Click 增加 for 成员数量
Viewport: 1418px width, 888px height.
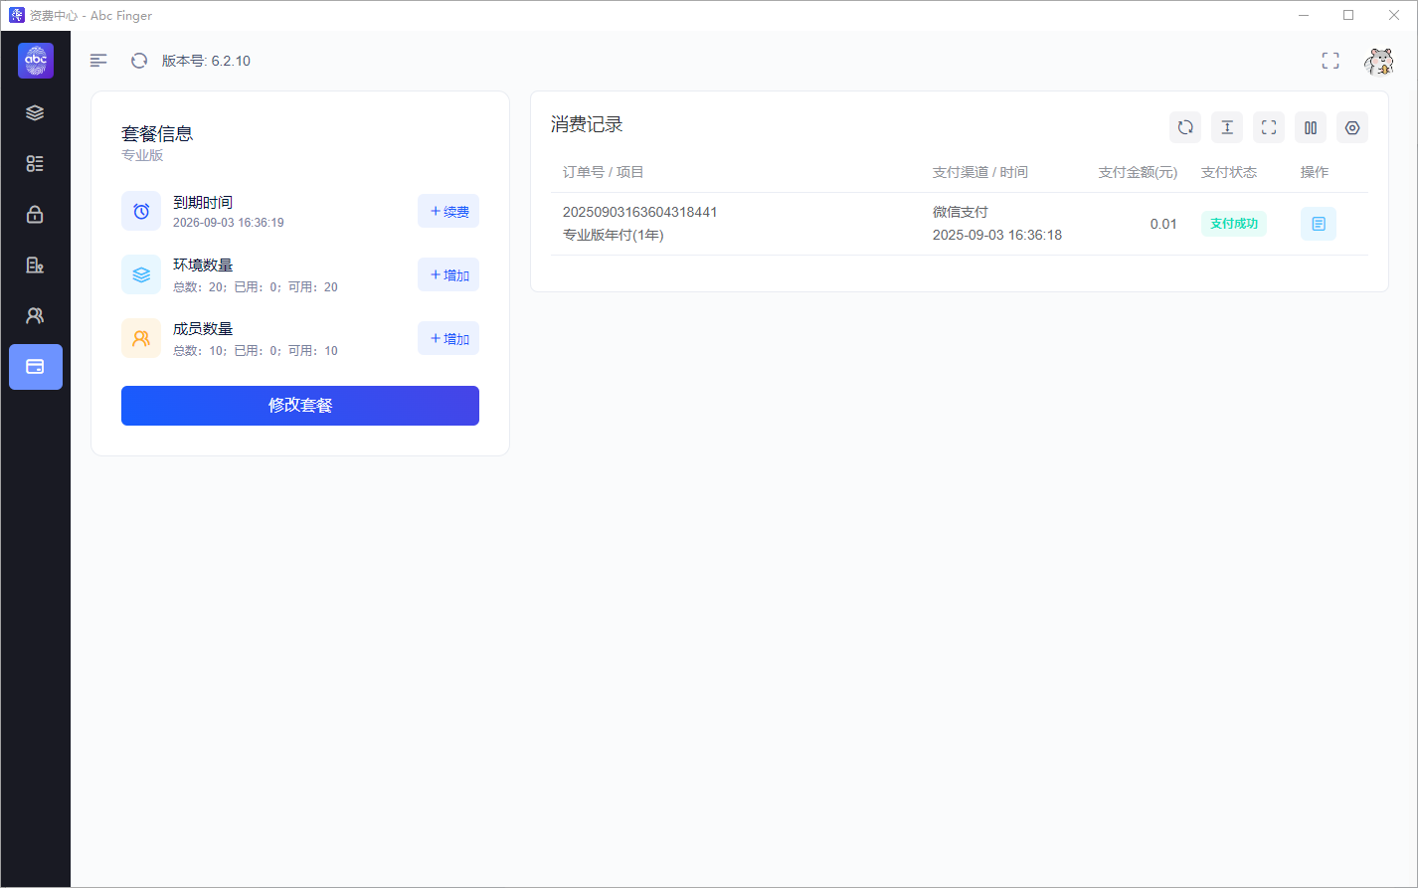click(448, 338)
